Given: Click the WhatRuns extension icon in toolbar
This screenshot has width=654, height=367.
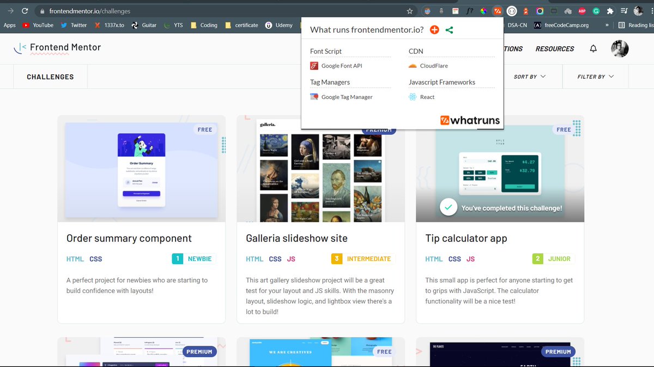Looking at the screenshot, I should pos(497,11).
